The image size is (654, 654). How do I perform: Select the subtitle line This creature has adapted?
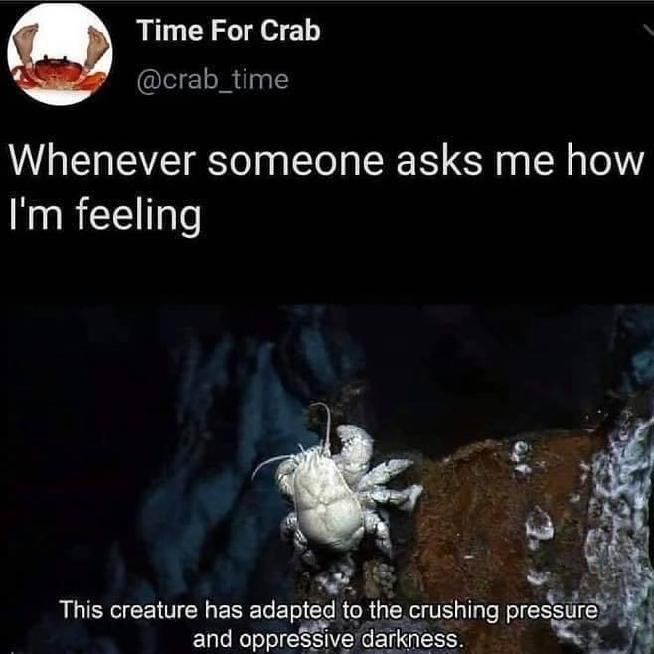328,610
